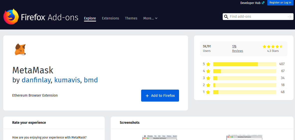Click the 18 two-star count
Viewport: 295px width, 140px height.
tap(283, 85)
